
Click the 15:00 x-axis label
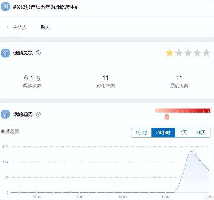tap(166, 197)
